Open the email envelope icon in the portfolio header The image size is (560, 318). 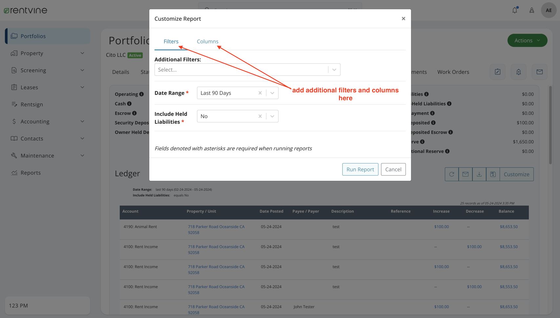click(539, 72)
